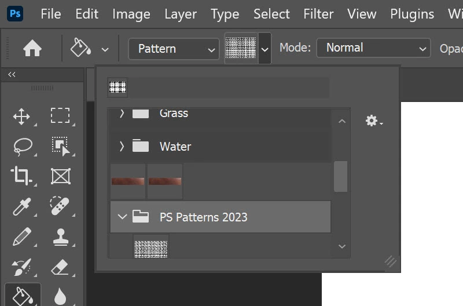Image resolution: width=463 pixels, height=306 pixels.
Task: Click the pattern list scrollbar thumb
Action: [x=340, y=177]
